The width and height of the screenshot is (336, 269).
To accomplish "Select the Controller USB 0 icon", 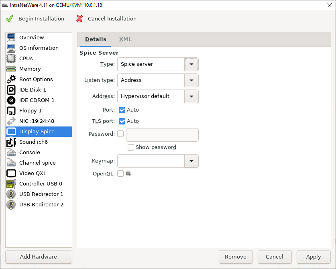I will [x=11, y=183].
